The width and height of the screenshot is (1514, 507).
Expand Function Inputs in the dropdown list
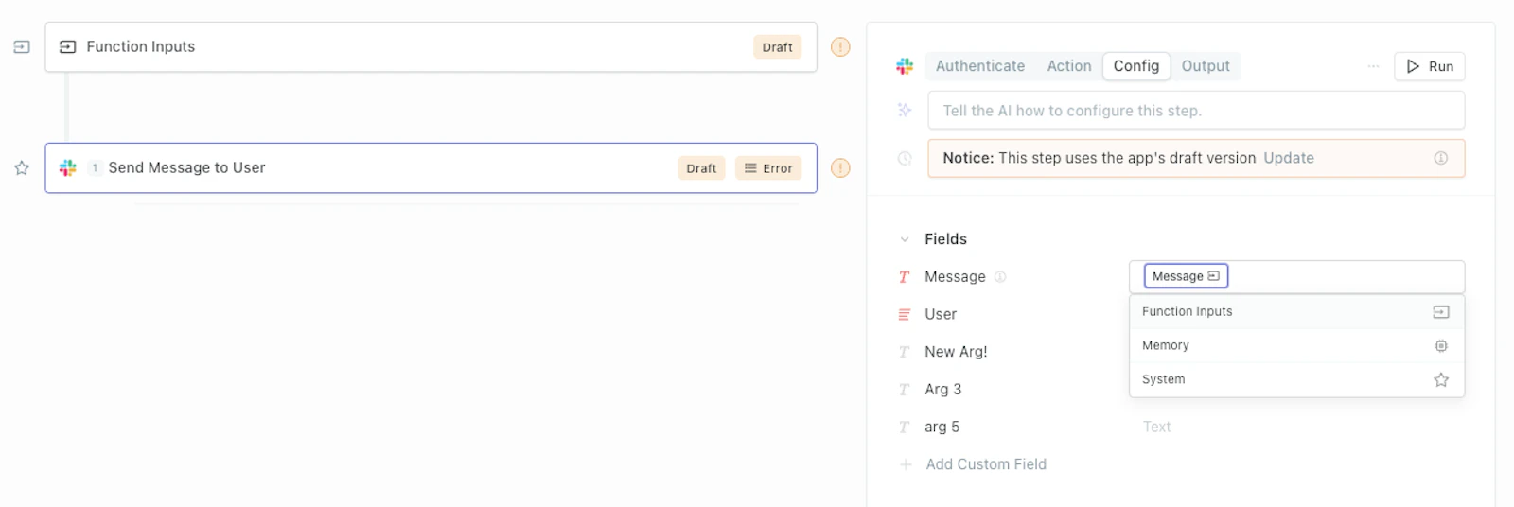pyautogui.click(x=1296, y=312)
